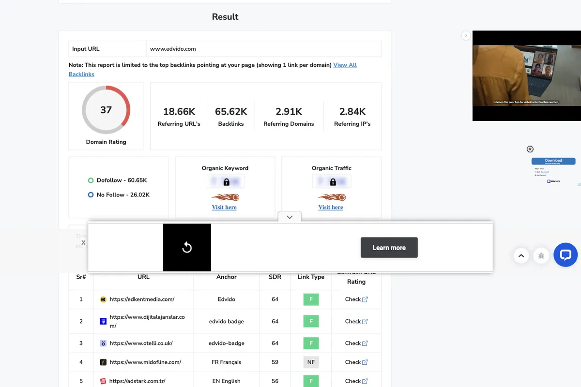581x387 pixels.
Task: Click the 'edvido badge' anchor text
Action: coord(227,321)
